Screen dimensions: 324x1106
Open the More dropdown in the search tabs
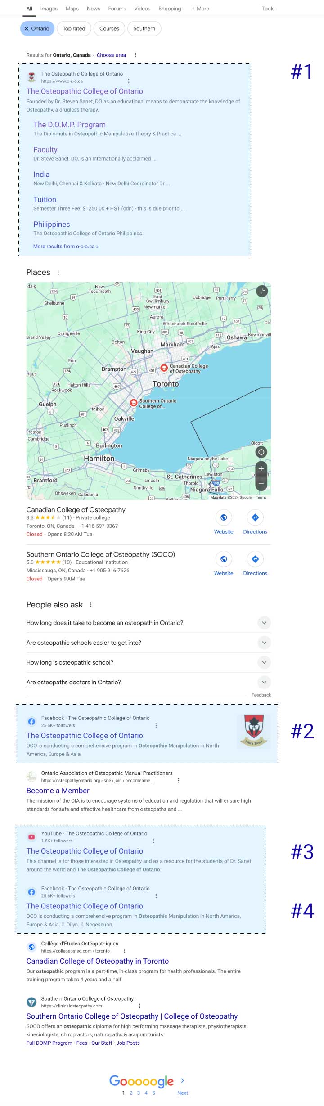[x=200, y=9]
